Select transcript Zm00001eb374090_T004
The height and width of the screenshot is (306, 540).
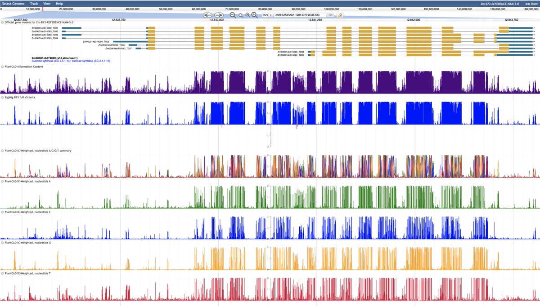click(x=45, y=38)
